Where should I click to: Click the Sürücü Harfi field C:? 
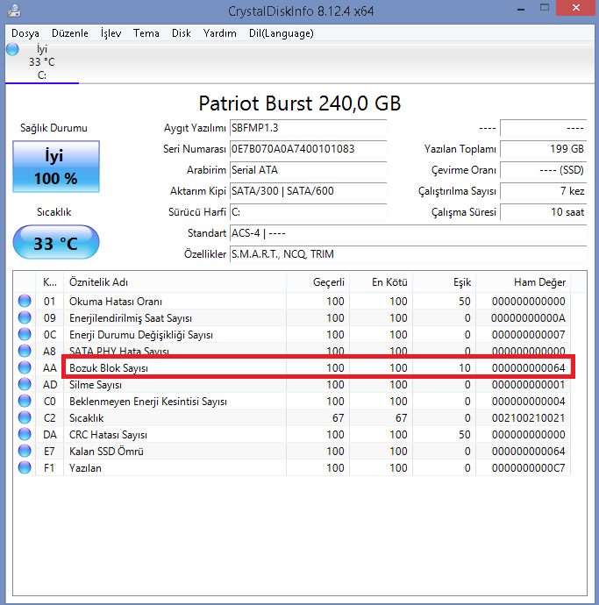(309, 212)
